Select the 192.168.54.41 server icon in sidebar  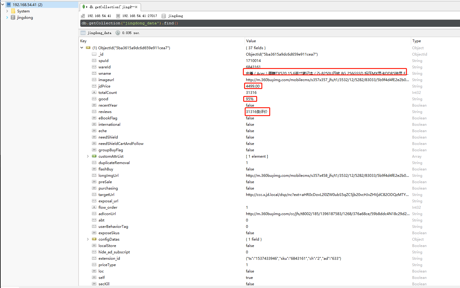pyautogui.click(x=8, y=5)
